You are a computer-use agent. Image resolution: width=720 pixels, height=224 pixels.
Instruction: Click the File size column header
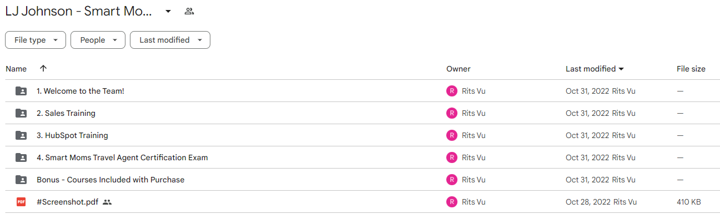click(x=691, y=69)
